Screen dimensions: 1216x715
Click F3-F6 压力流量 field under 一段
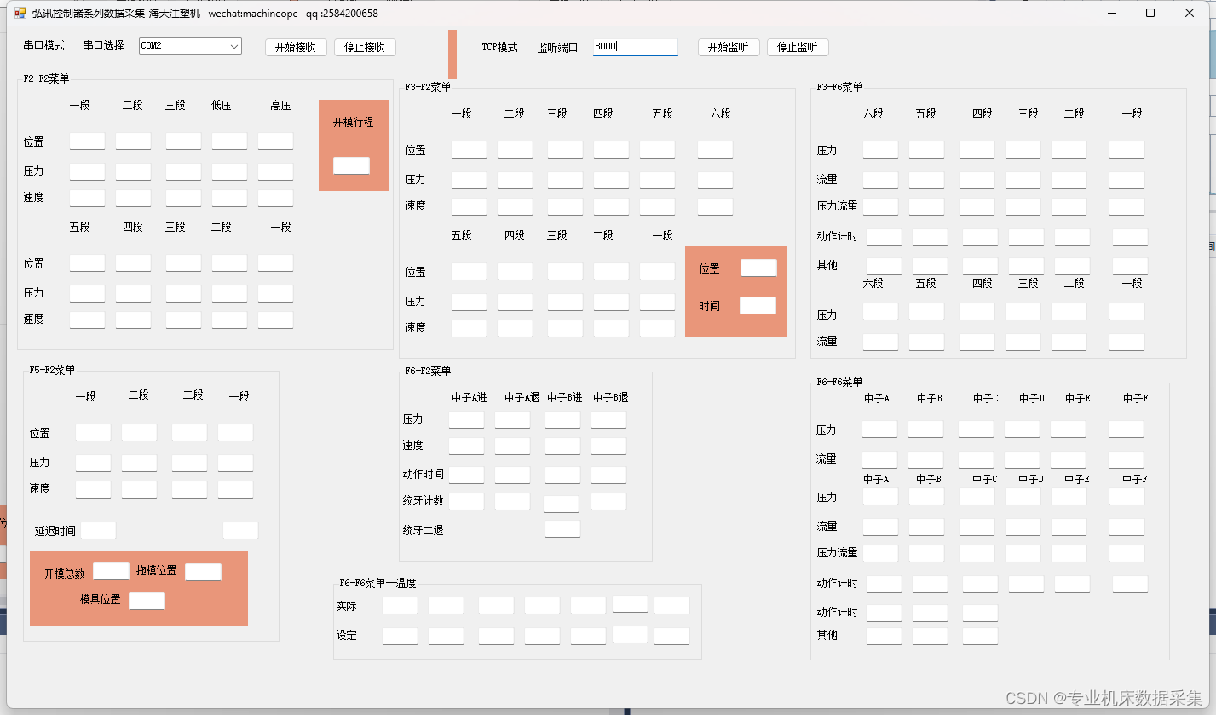point(1127,206)
